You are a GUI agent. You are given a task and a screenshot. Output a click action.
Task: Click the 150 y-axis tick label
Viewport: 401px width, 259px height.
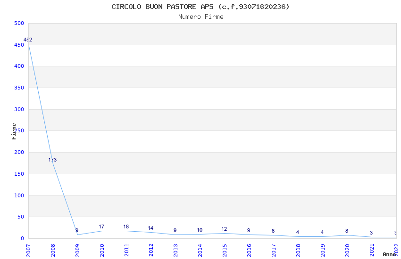(19, 174)
